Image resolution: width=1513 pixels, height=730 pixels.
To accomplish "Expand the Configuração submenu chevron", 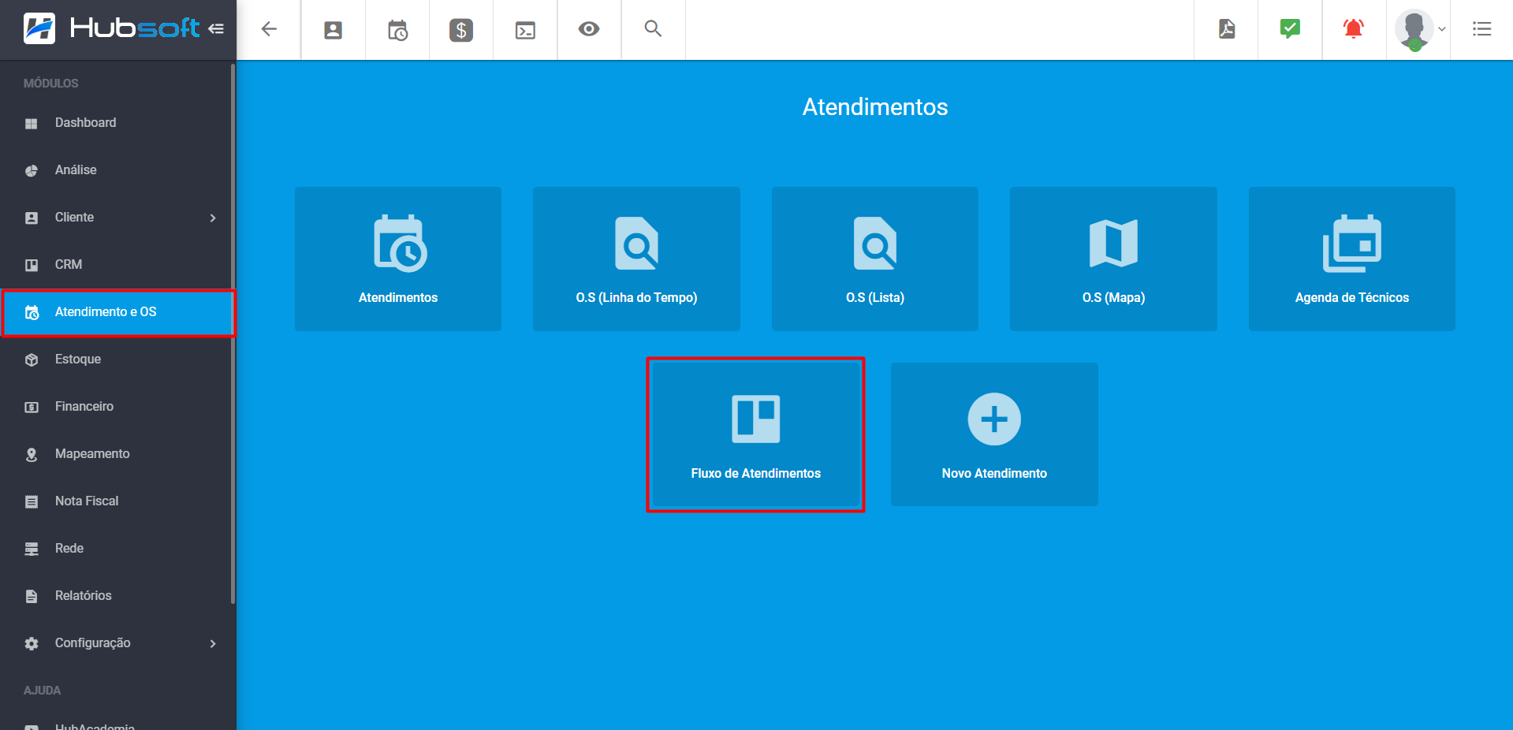I will (213, 643).
